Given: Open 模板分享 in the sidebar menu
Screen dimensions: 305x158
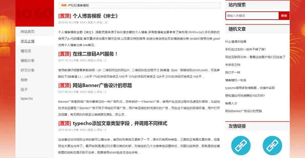Looking at the screenshot, I should 27,61.
